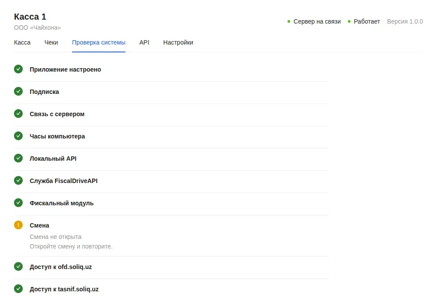Click the check icon beside Доступ к ofd.soliq.uz

coord(18,266)
